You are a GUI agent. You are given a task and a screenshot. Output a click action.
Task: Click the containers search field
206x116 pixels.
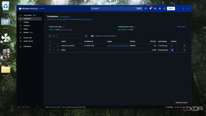point(65,36)
